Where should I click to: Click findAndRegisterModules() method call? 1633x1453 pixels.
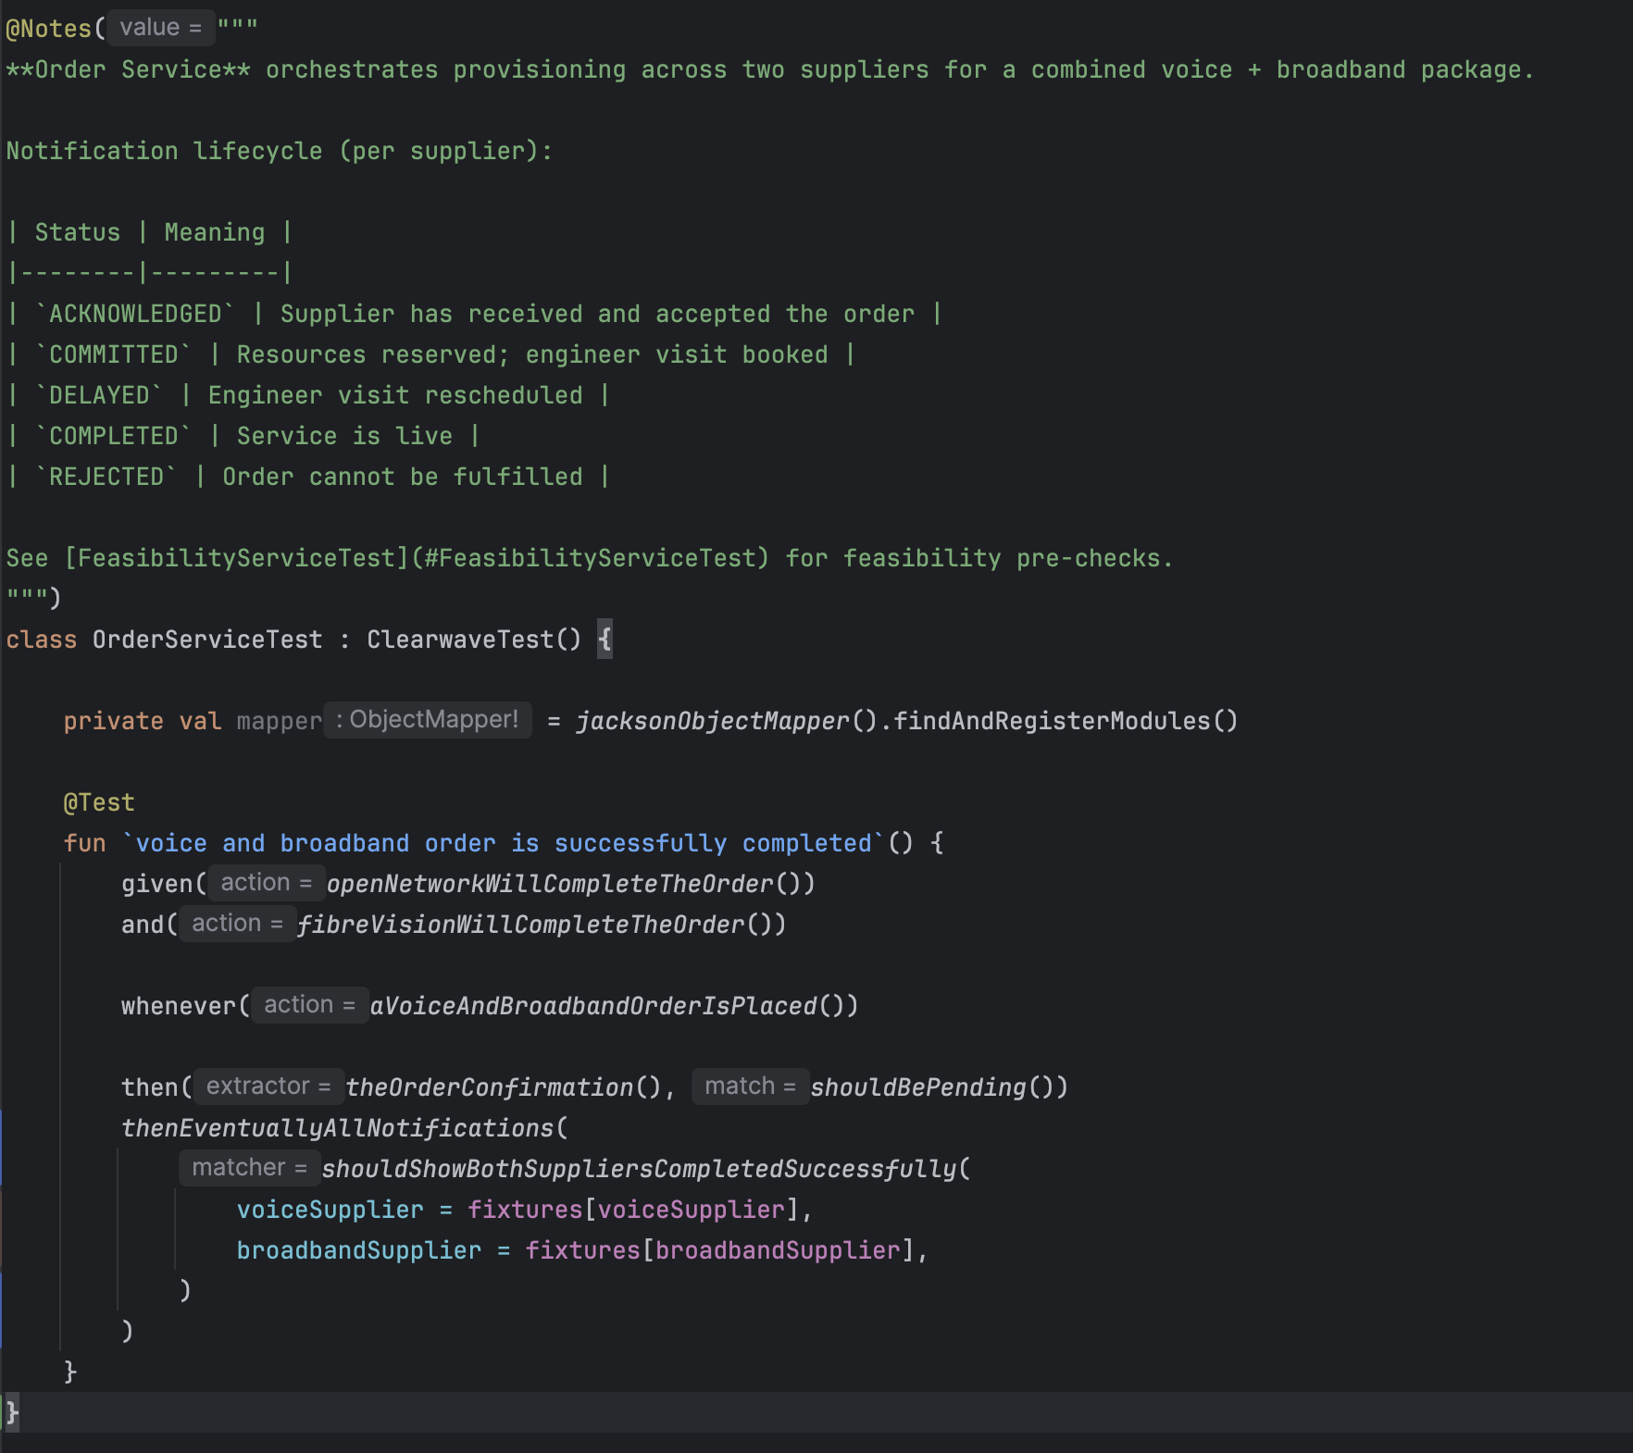pos(1066,721)
